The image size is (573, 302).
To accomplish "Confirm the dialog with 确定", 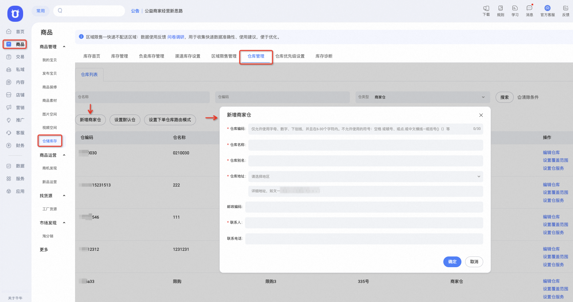I will point(452,262).
